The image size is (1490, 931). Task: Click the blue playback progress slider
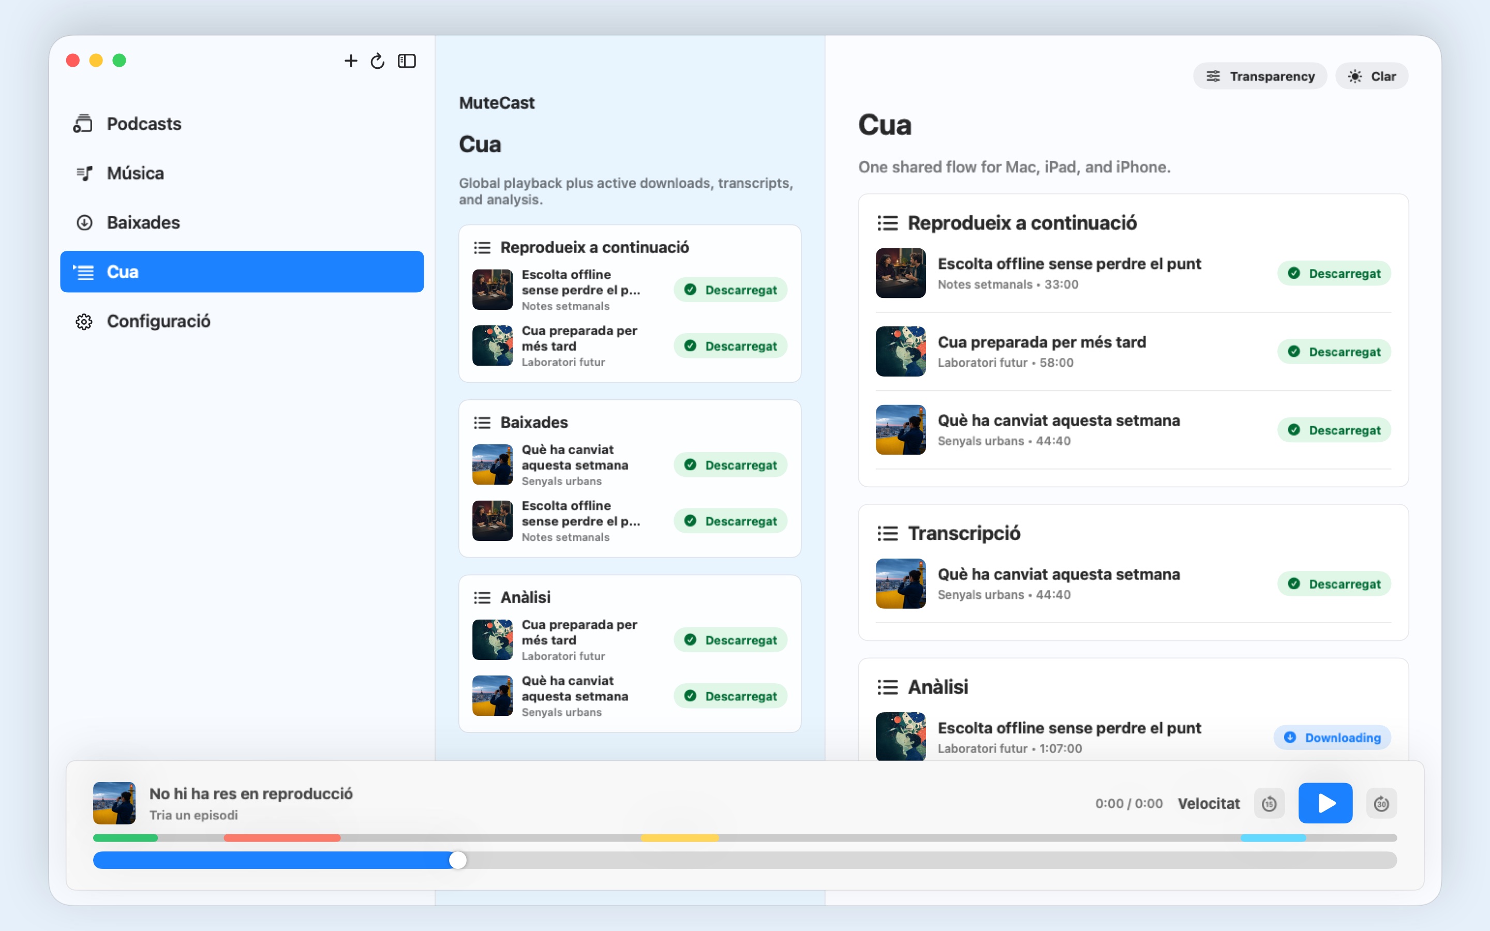(744, 860)
